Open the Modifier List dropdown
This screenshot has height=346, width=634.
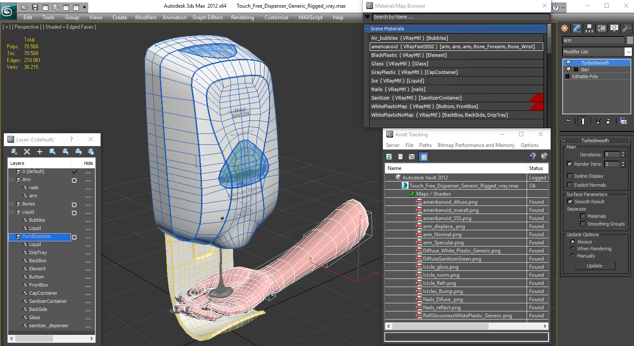tap(628, 52)
